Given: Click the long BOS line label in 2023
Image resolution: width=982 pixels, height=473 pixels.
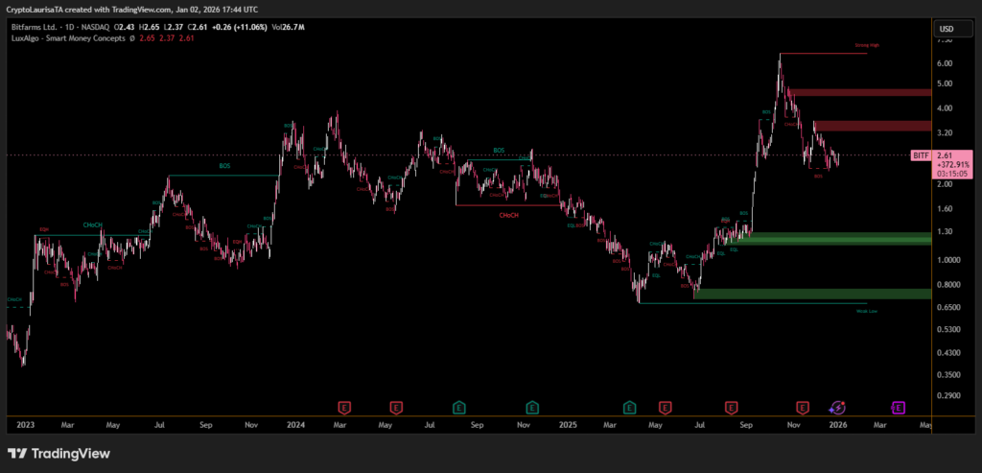Looking at the screenshot, I should [224, 166].
